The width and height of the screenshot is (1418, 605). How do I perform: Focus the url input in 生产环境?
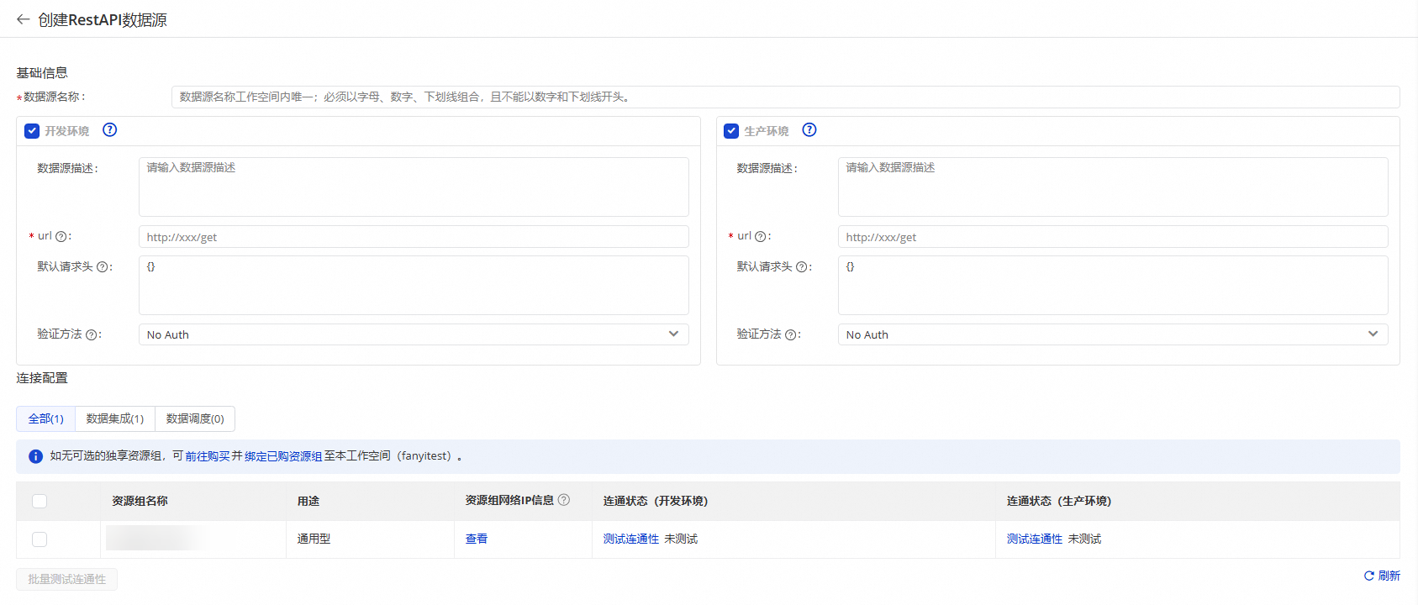[x=1113, y=237]
